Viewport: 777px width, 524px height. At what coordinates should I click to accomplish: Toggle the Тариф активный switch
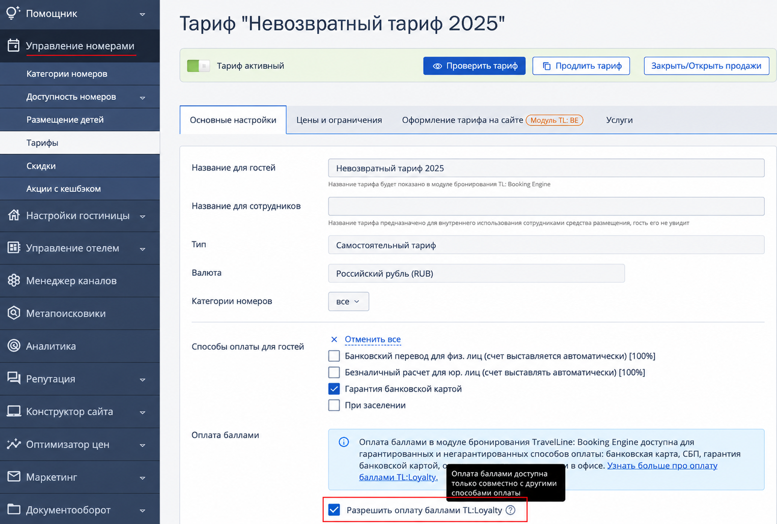(x=198, y=66)
